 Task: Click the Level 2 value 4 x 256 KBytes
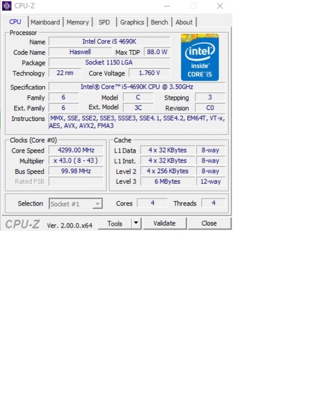168,171
